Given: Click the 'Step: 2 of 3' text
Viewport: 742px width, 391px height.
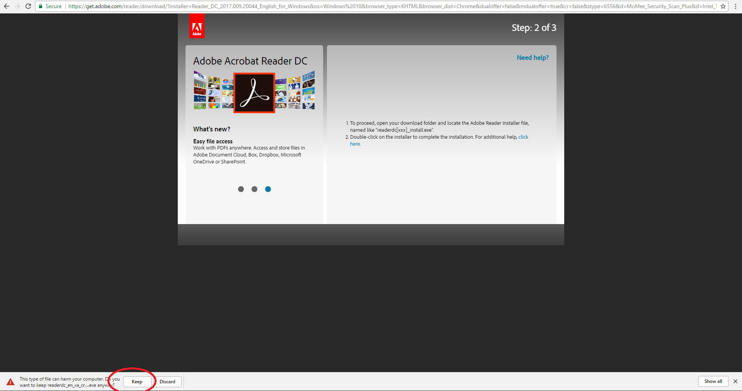Looking at the screenshot, I should (x=534, y=28).
